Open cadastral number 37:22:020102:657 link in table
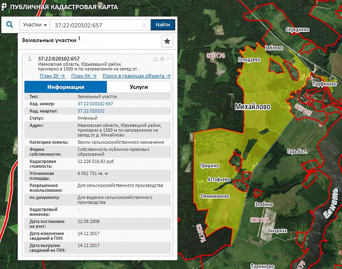342x269 pixels. click(x=95, y=103)
